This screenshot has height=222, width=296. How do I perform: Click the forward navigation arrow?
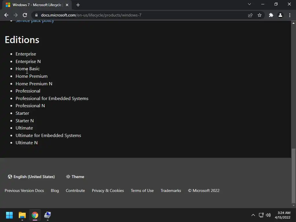coord(16,15)
